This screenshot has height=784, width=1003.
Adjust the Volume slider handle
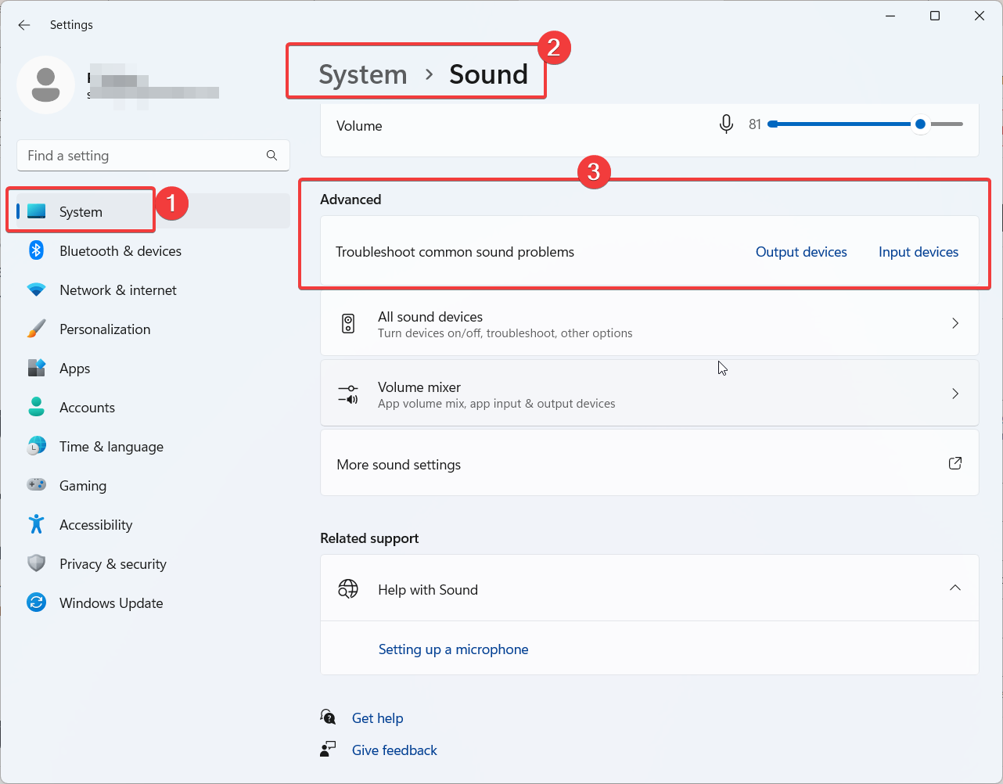coord(920,124)
